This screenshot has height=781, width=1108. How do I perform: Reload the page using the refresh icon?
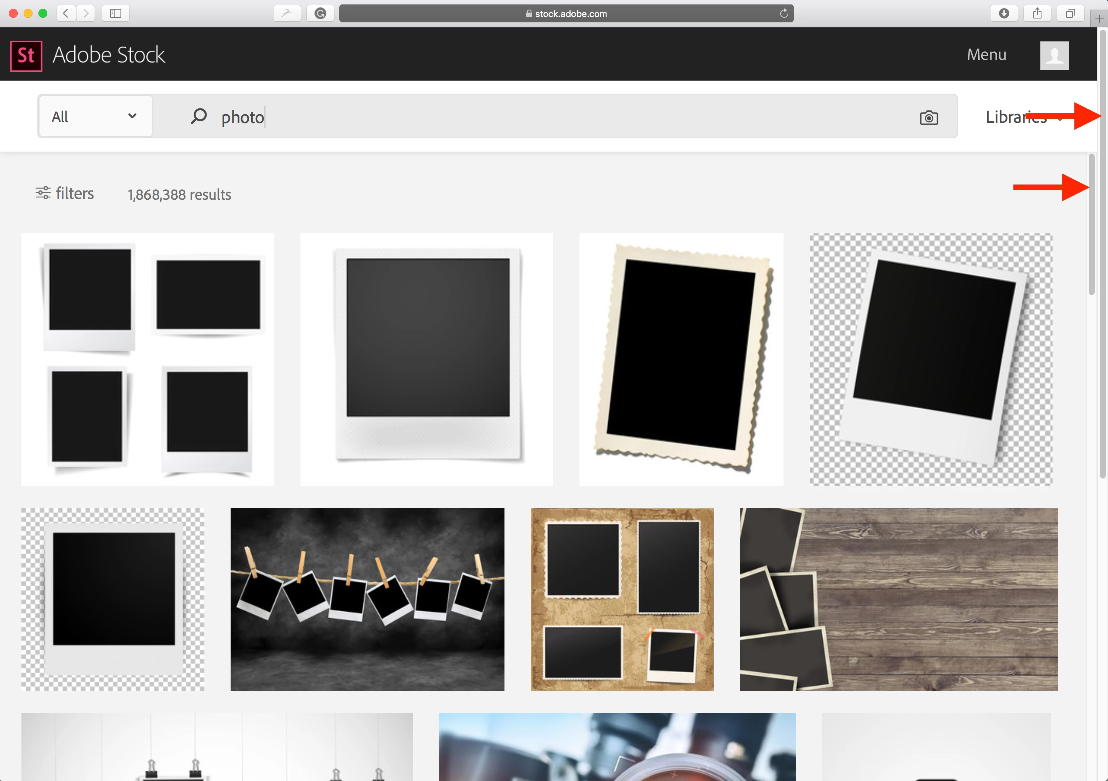tap(784, 14)
